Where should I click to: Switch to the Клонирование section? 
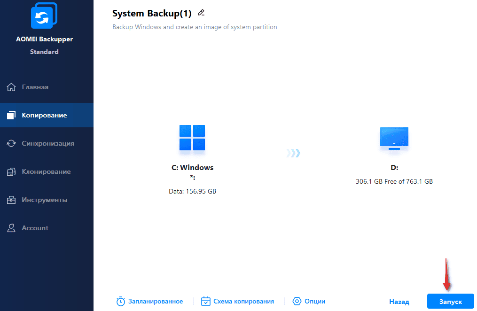pos(47,171)
